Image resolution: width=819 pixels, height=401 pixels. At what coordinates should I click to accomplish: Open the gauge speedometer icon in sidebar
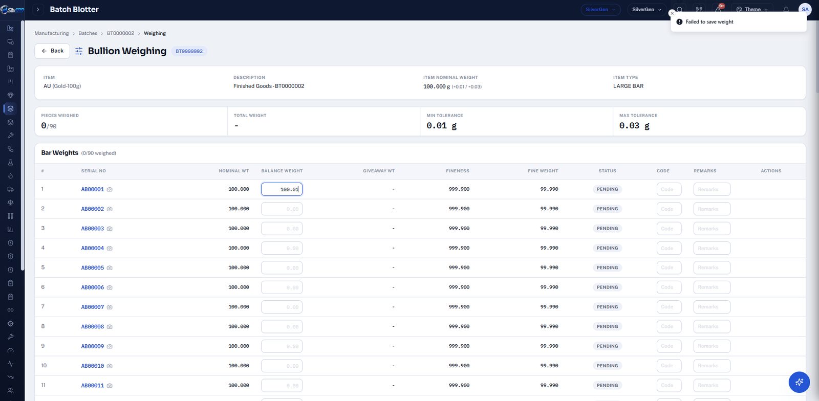pyautogui.click(x=10, y=350)
